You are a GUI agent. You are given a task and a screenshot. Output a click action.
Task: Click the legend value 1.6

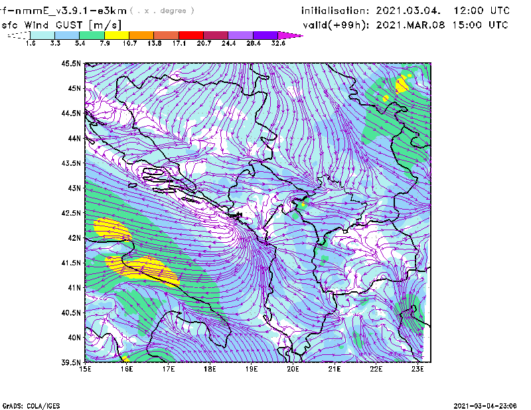click(31, 43)
